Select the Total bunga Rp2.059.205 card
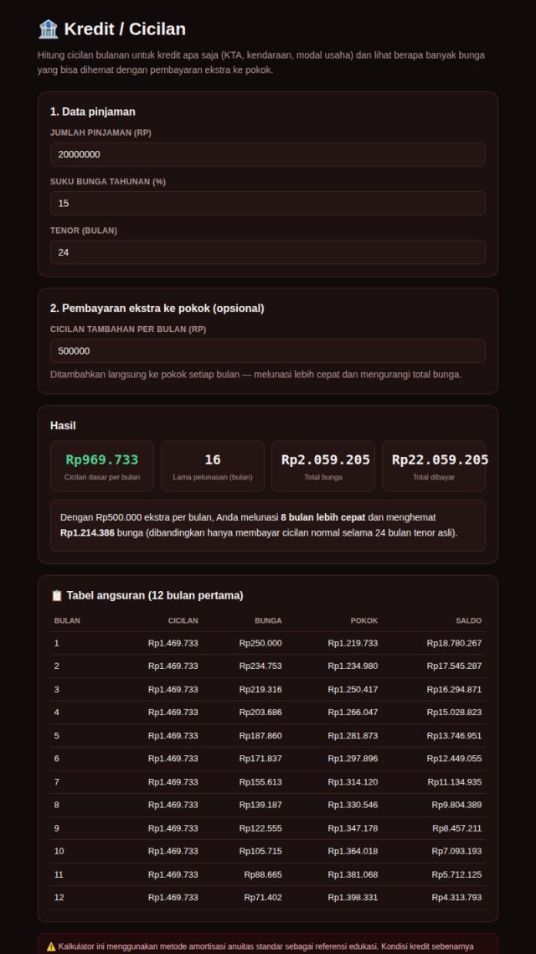536x954 pixels. tap(323, 466)
